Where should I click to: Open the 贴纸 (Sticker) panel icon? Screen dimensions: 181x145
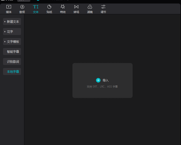click(49, 7)
